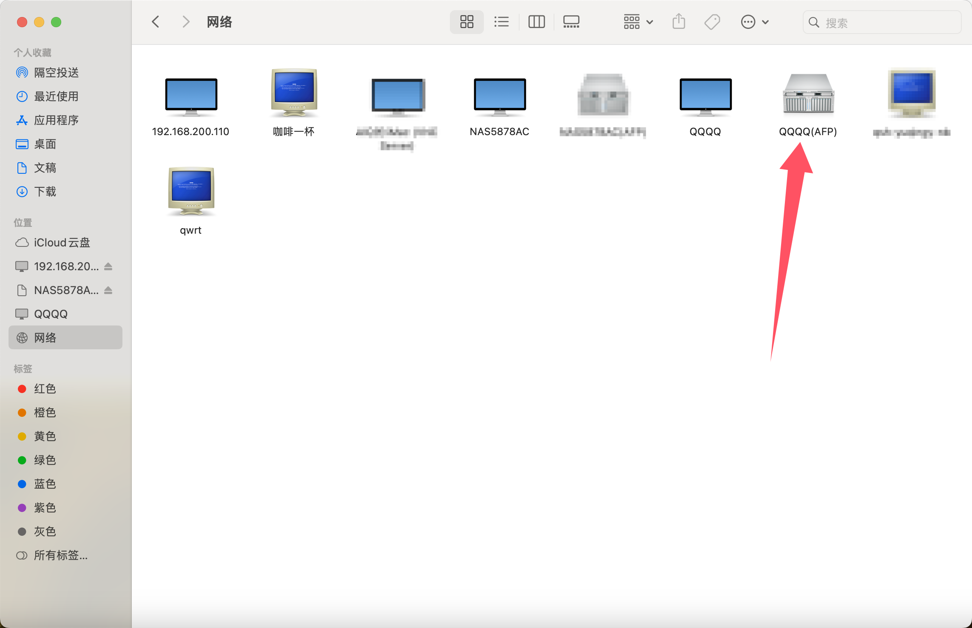Switch to icon grid view

(467, 22)
